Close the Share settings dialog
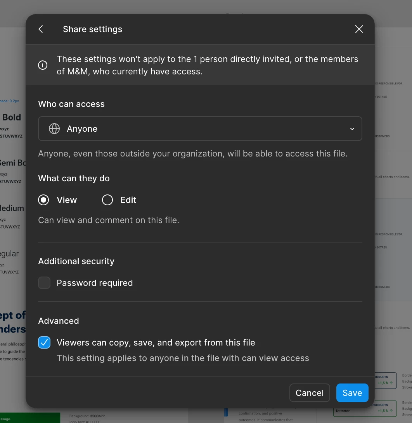Screen dimensions: 412x423 359,29
